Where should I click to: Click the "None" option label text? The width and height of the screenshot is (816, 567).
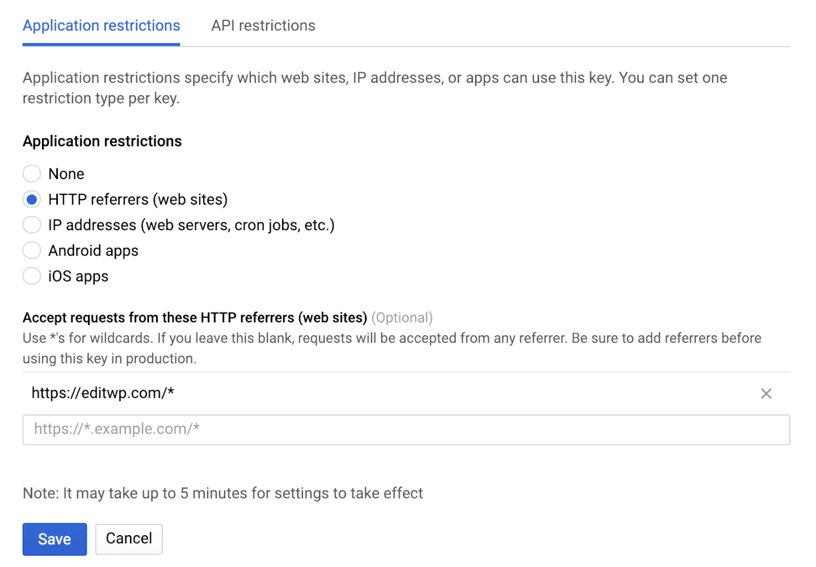click(66, 174)
